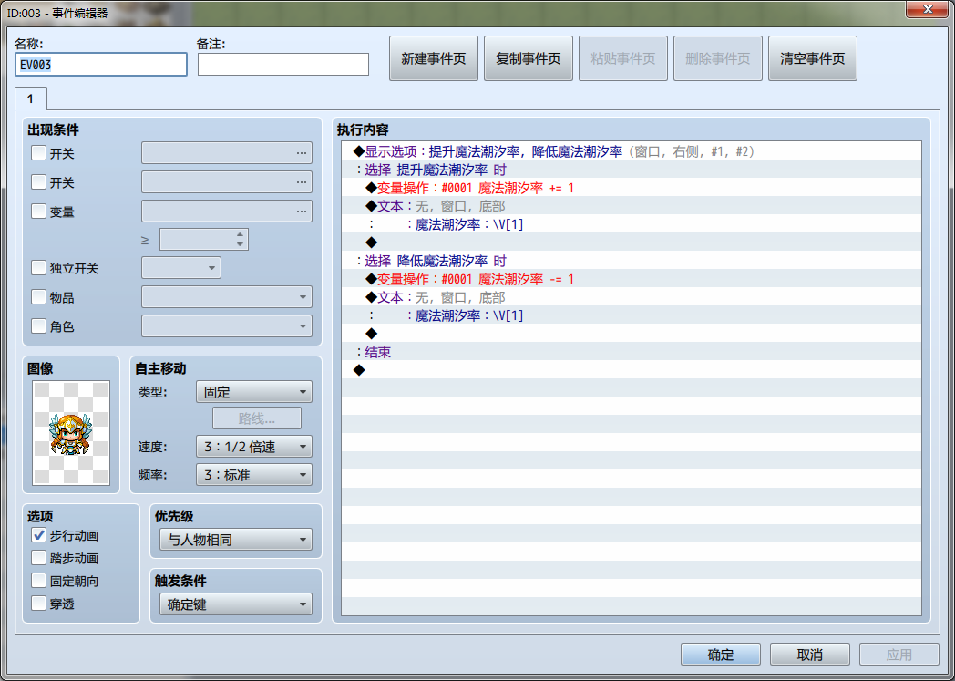Image resolution: width=955 pixels, height=681 pixels.
Task: Confirm with the 确定 button
Action: (721, 655)
